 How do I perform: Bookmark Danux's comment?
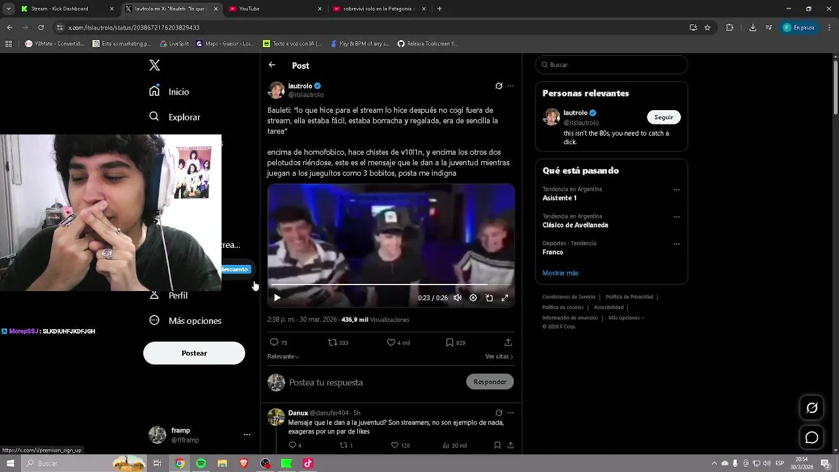tap(498, 445)
